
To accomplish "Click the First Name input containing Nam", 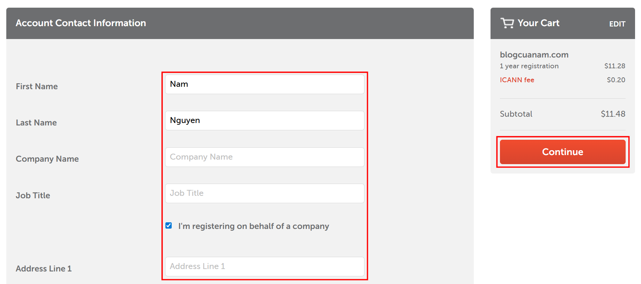I will point(264,84).
